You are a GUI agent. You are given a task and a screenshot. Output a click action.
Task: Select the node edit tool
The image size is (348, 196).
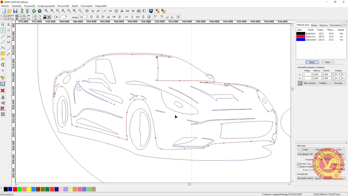tap(3, 30)
